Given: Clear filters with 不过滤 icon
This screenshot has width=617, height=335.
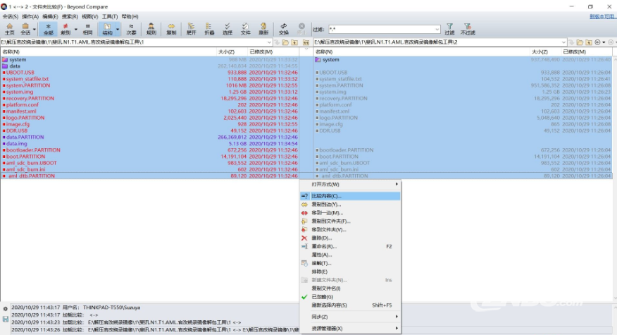Looking at the screenshot, I should click(x=468, y=29).
